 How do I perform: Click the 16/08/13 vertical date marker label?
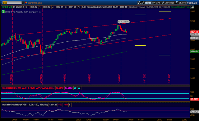pos(90,78)
